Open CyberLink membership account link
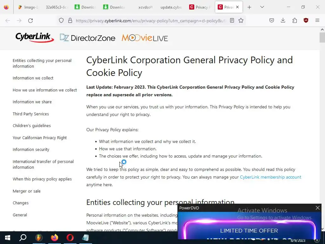 click(270, 177)
